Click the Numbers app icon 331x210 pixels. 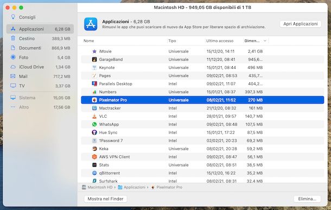click(94, 92)
